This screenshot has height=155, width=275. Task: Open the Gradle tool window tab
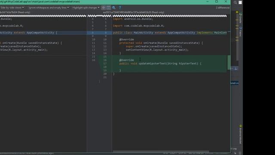pyautogui.click(x=241, y=18)
